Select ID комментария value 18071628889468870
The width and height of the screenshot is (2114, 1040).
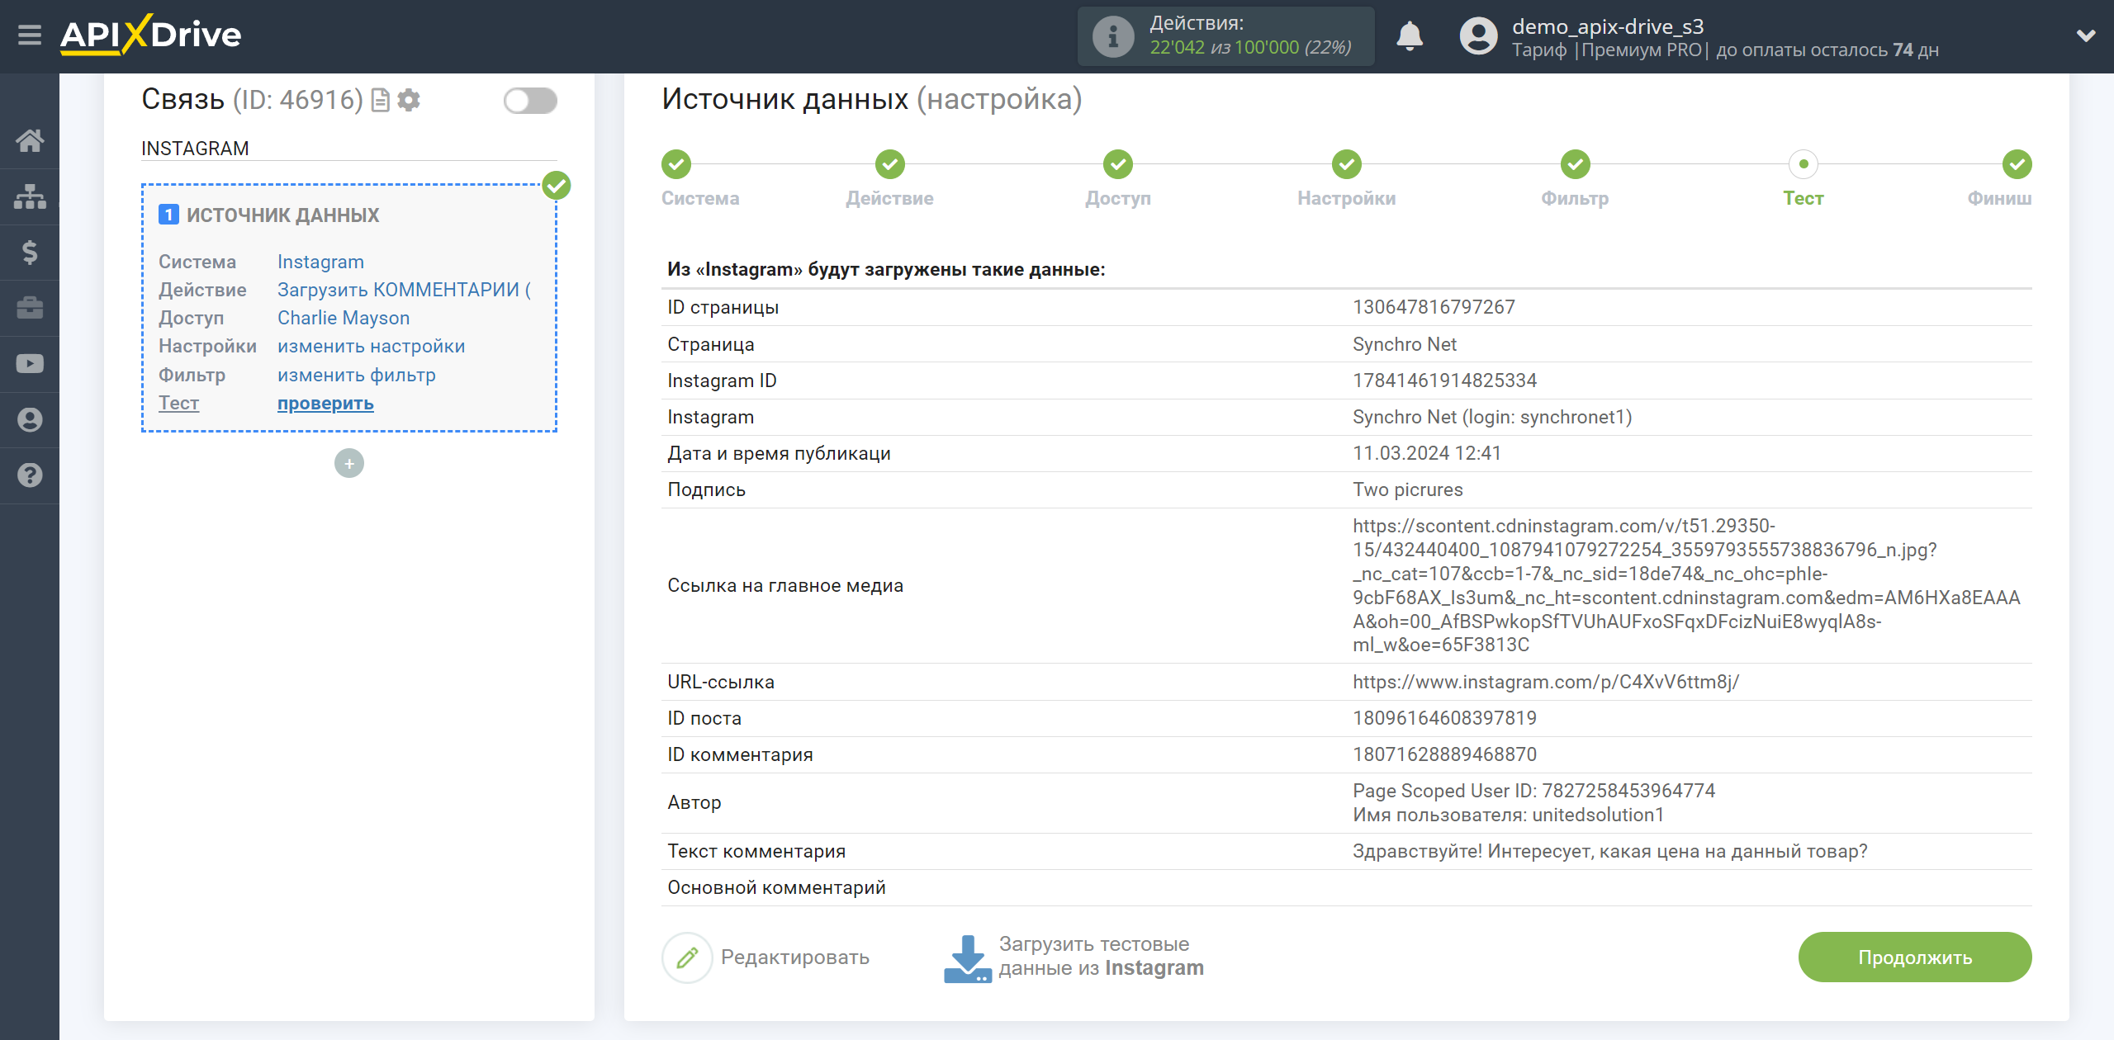(x=1444, y=754)
